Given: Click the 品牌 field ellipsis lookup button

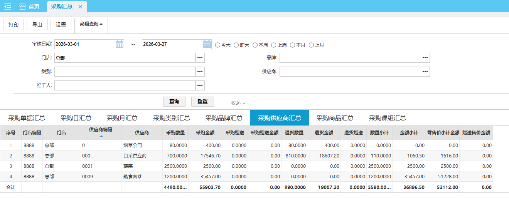Looking at the screenshot, I should (425, 58).
